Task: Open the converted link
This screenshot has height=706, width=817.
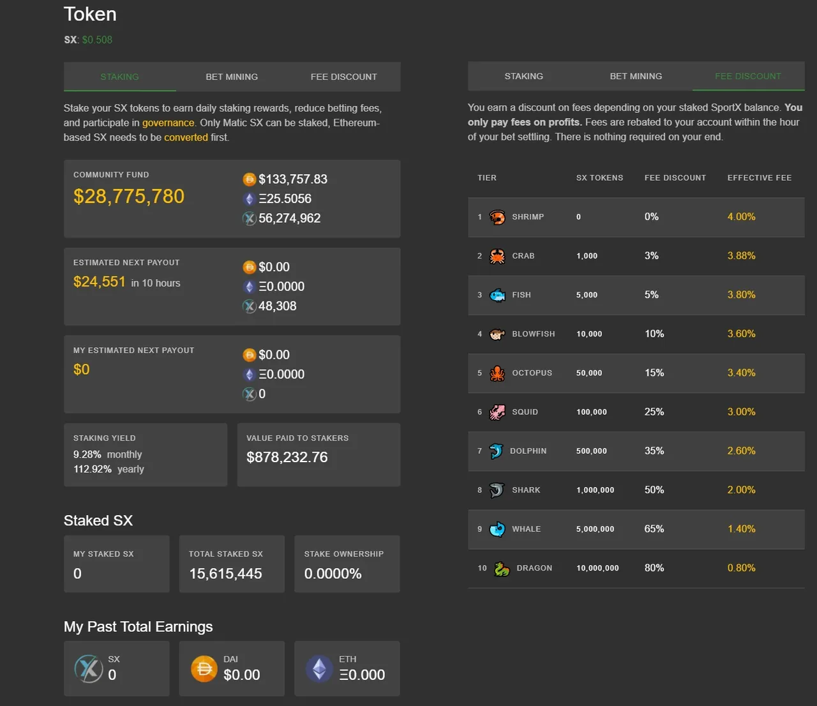Action: coord(186,137)
